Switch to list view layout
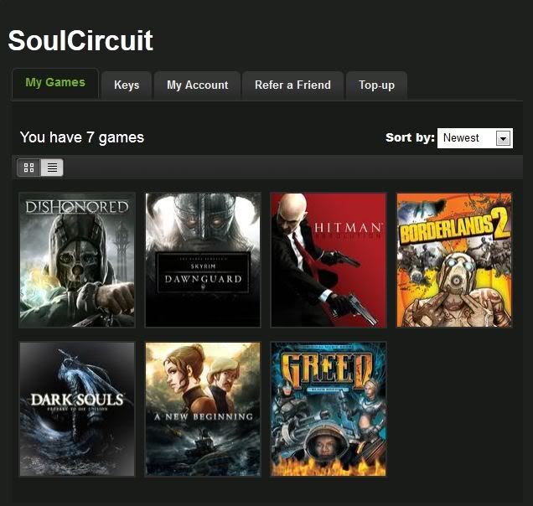Viewport: 533px width, 506px height. tap(52, 168)
